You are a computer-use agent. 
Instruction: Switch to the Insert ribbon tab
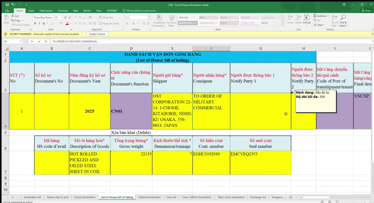[31, 11]
